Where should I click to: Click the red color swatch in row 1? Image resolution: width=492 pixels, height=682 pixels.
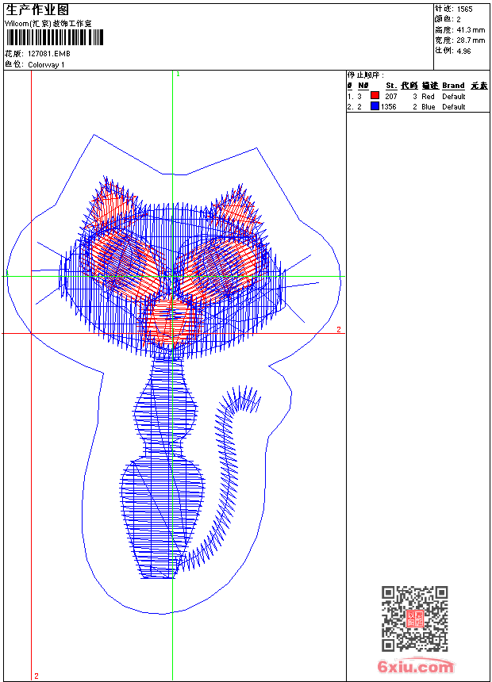click(375, 96)
